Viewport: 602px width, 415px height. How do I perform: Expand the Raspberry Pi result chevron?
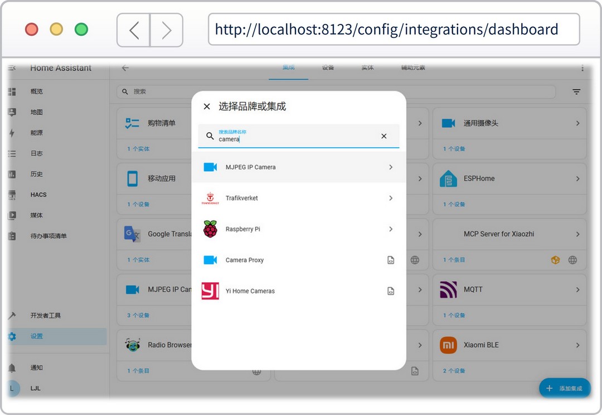[390, 229]
